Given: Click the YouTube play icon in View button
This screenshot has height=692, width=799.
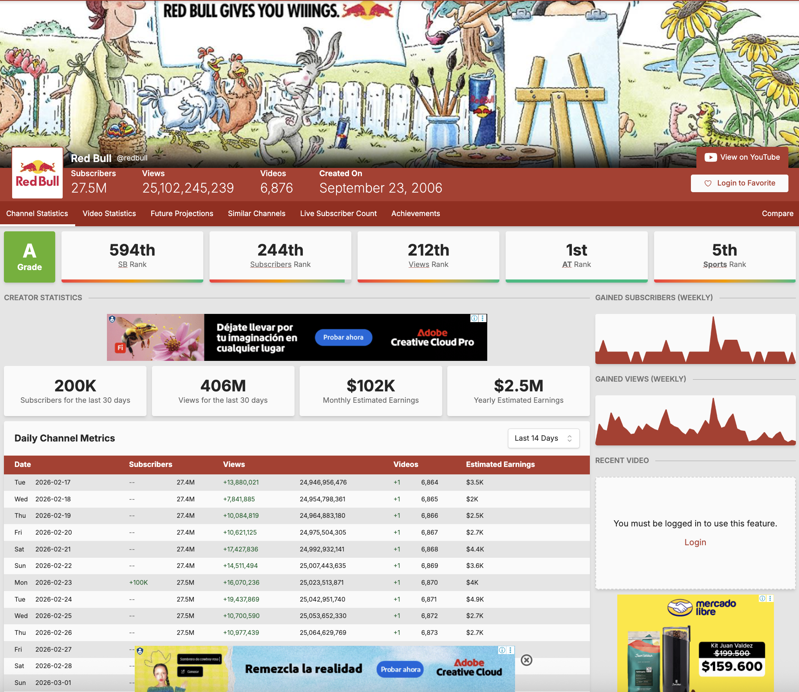Looking at the screenshot, I should click(x=710, y=157).
